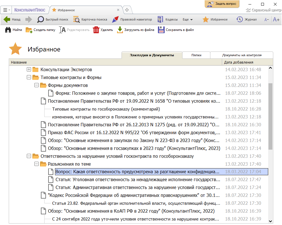The height and width of the screenshot is (225, 282).
Task: Sort by Название column header
Action: pos(115,62)
